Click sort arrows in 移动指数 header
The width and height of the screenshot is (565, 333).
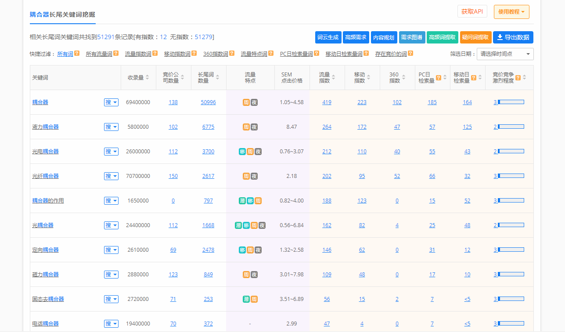tap(369, 77)
